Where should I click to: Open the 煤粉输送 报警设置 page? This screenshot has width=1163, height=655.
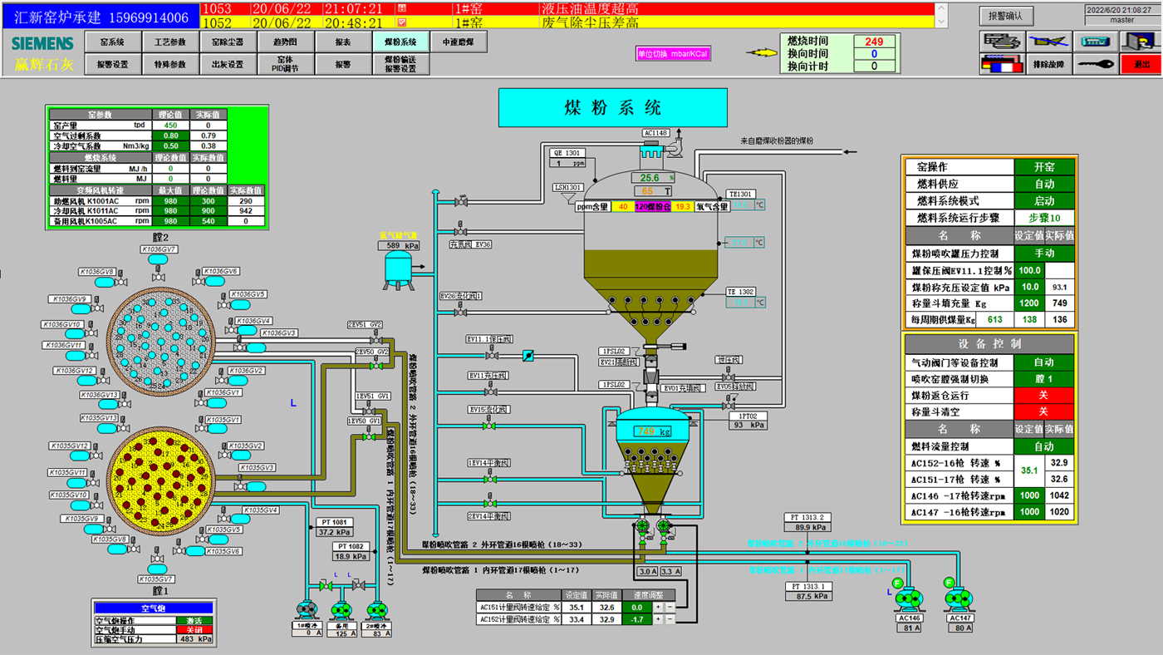pyautogui.click(x=400, y=64)
